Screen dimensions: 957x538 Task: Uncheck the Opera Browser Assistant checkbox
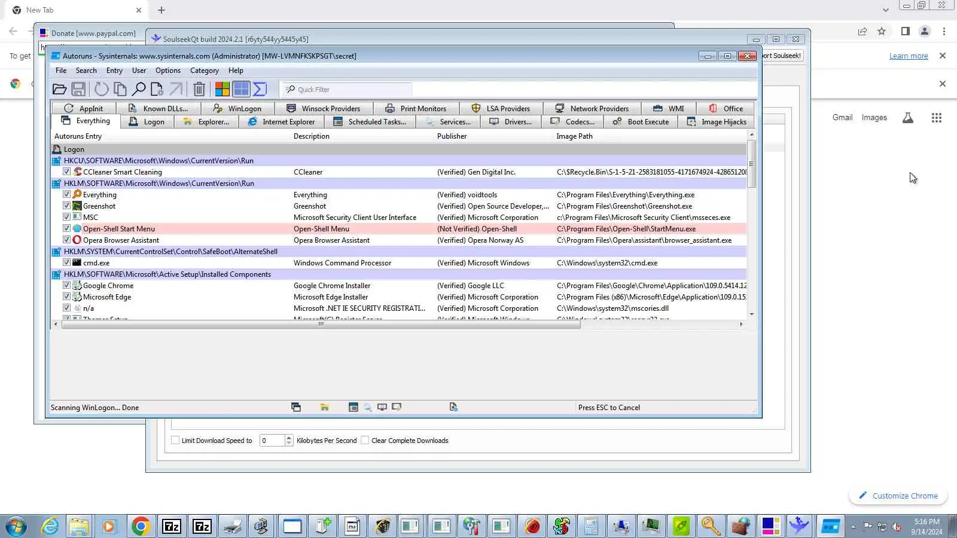(x=66, y=240)
